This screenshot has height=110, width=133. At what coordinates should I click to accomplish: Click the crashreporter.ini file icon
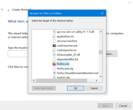pos(54,50)
